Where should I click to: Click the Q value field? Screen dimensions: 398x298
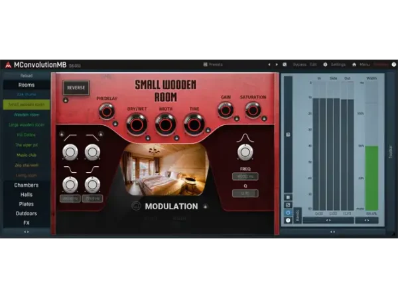(x=245, y=193)
